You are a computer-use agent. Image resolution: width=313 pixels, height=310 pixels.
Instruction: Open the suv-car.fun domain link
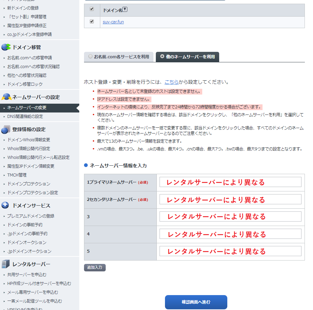click(x=113, y=22)
